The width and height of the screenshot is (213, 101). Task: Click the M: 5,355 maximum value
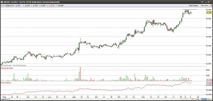coord(34,6)
